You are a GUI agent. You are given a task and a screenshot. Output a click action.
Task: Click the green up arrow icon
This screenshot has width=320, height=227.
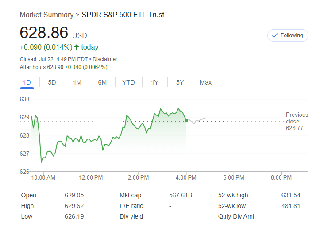point(77,47)
